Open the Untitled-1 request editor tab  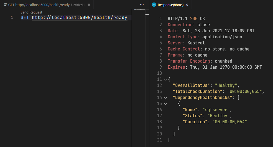coord(47,5)
